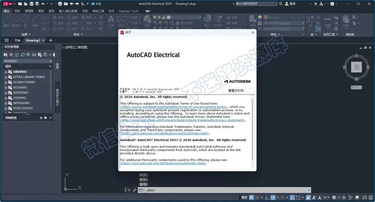Viewport: 375px width, 202px height.
Task: Select the large Text tool icon
Action: coord(111,19)
